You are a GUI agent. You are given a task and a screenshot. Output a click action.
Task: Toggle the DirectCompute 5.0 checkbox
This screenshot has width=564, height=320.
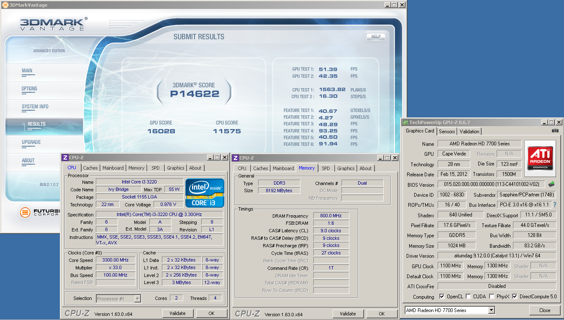pos(515,297)
